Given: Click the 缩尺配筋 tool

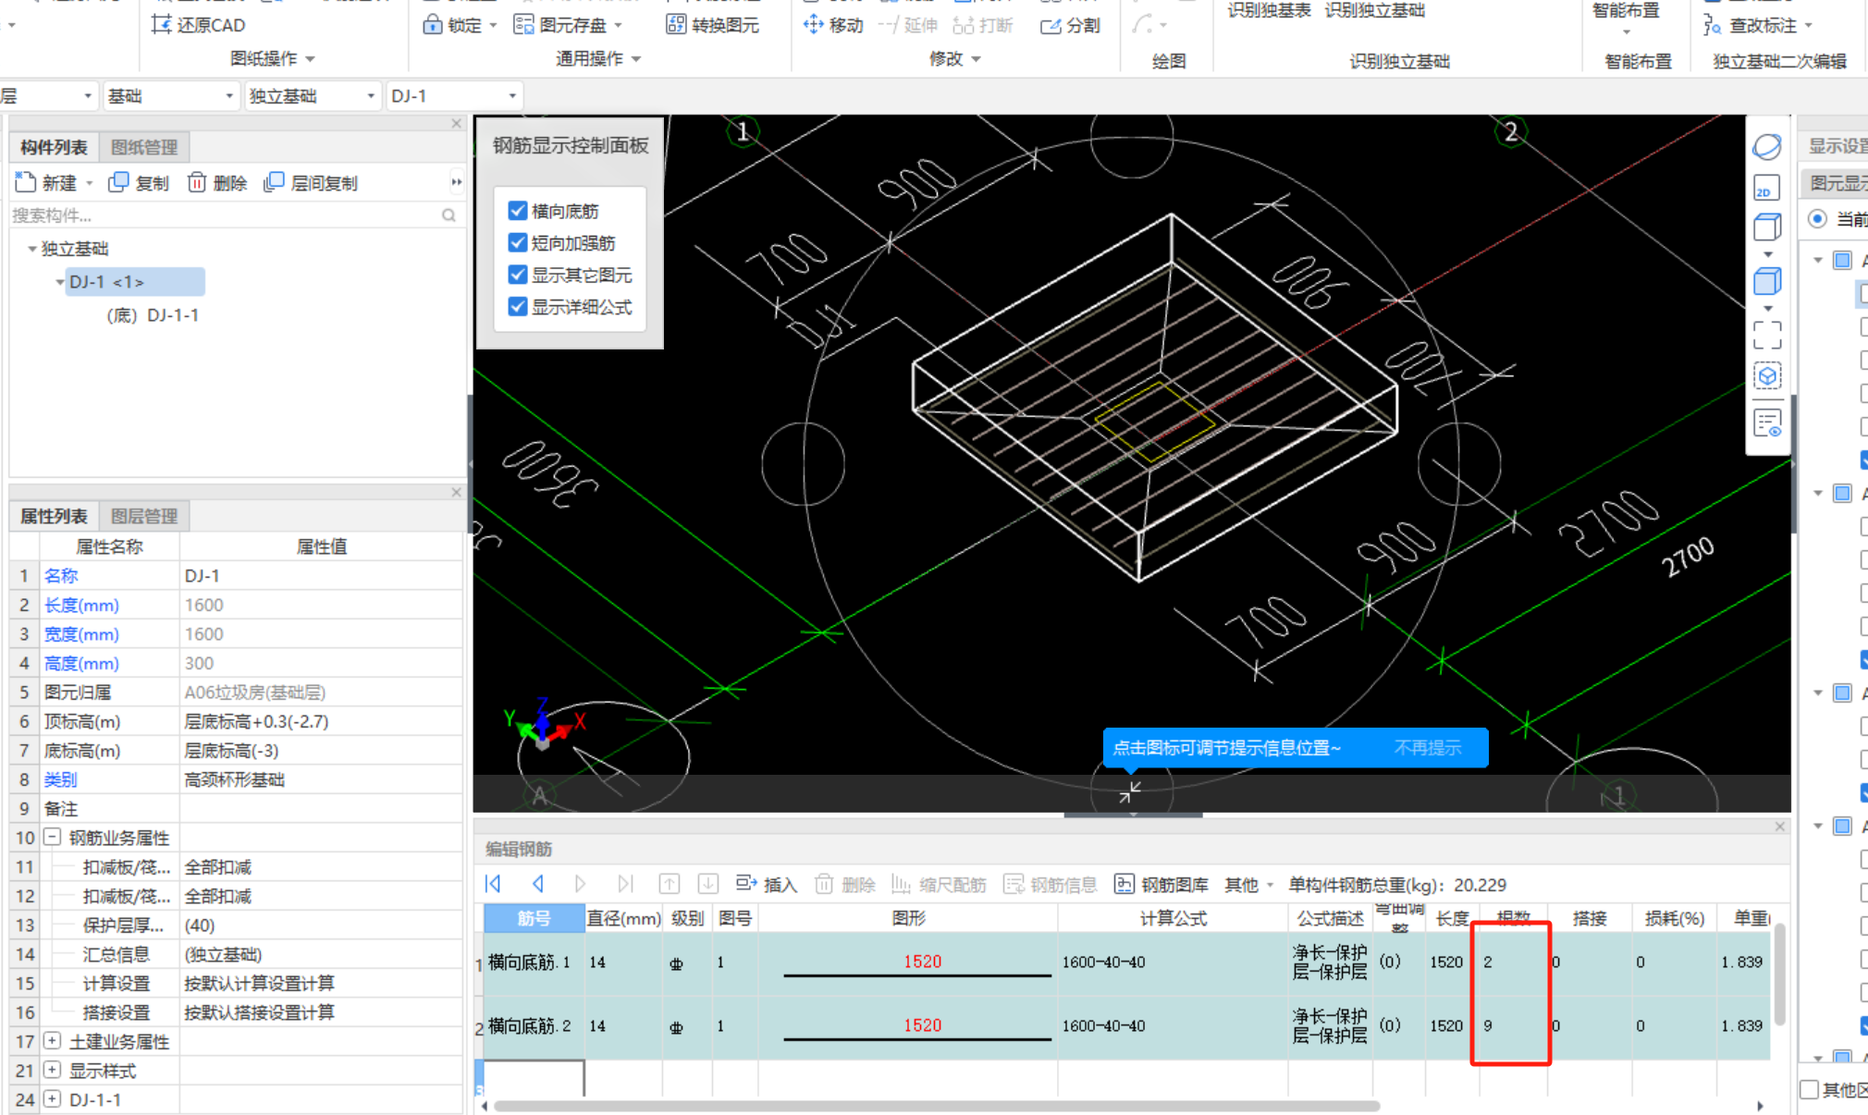Looking at the screenshot, I should click(x=939, y=885).
